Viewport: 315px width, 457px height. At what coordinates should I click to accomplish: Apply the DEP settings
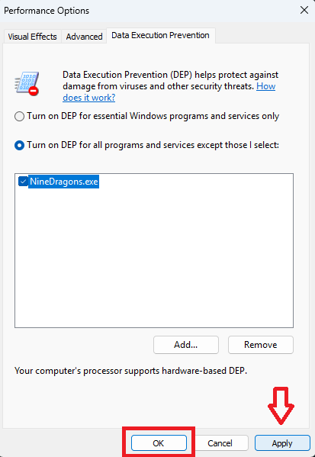[282, 443]
